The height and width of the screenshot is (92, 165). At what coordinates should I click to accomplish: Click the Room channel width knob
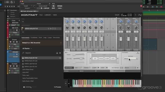136,27
